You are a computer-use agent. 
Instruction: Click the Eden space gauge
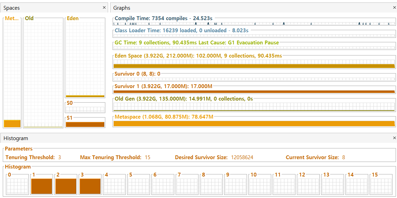(85, 60)
